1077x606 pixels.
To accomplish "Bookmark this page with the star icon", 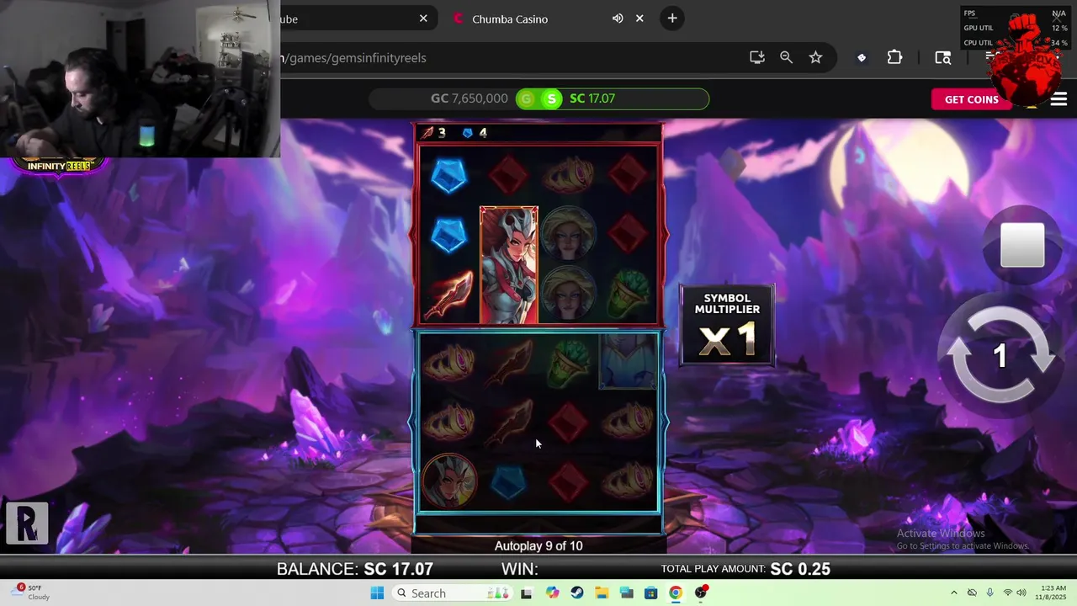I will tap(815, 57).
